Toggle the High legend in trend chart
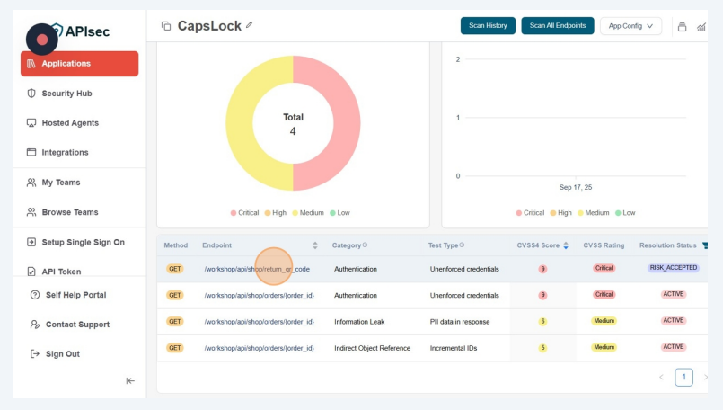This screenshot has width=723, height=410. tap(560, 213)
